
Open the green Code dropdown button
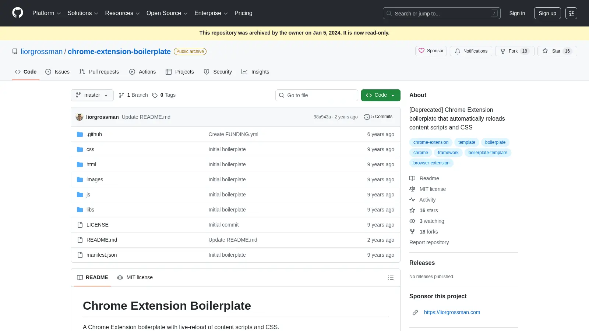[x=381, y=95]
